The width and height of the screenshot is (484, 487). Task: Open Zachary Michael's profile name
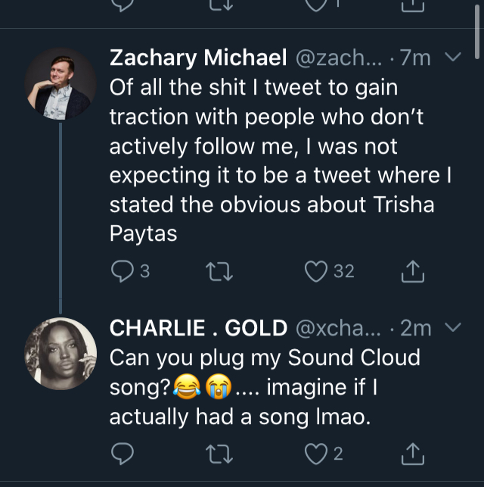(198, 58)
